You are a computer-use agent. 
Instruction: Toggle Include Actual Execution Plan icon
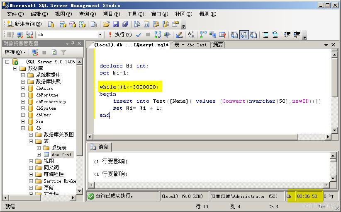(x=203, y=35)
